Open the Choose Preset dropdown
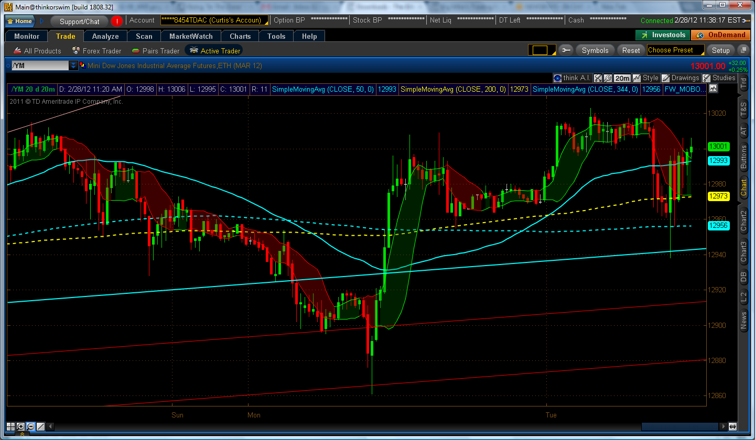This screenshot has height=440, width=755. (x=675, y=50)
